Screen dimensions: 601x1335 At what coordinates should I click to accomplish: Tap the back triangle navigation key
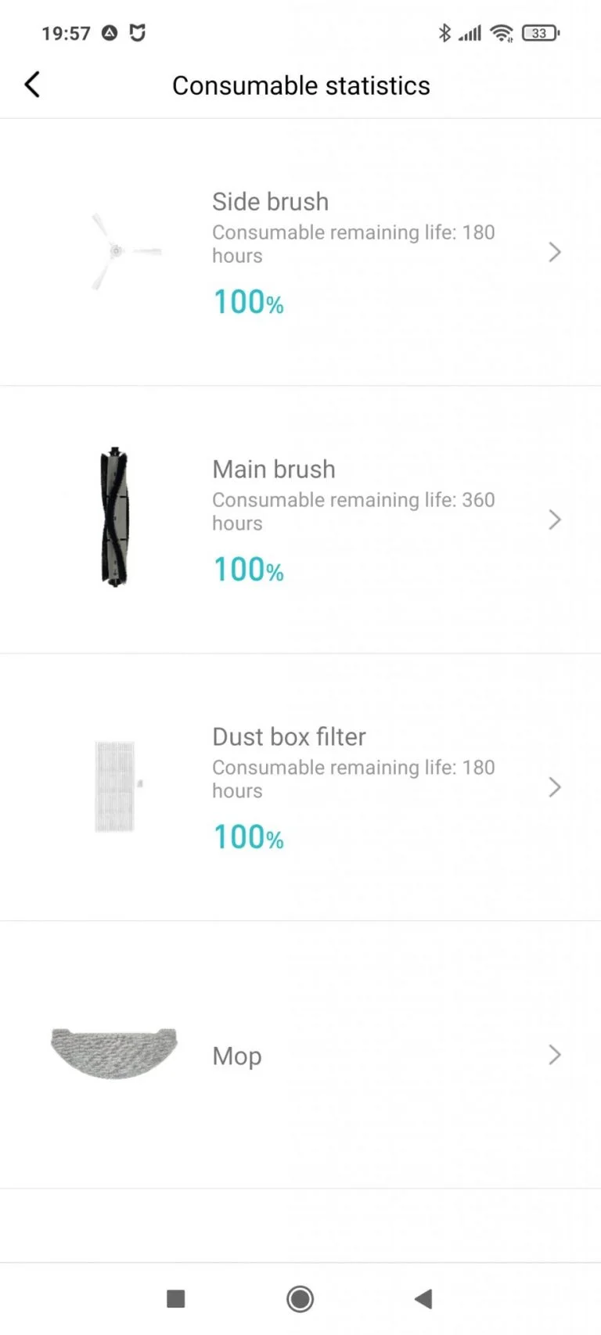423,1298
